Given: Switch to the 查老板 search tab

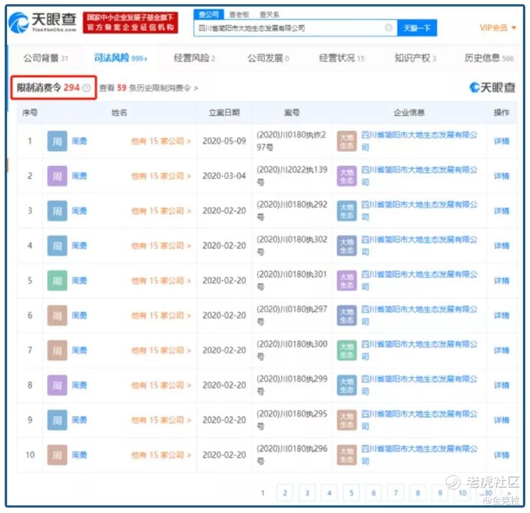Looking at the screenshot, I should point(239,14).
